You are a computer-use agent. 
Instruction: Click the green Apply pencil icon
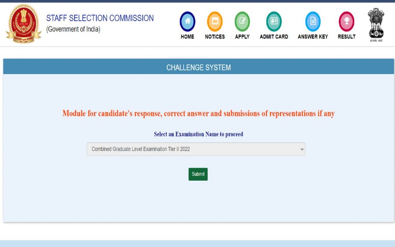[242, 21]
